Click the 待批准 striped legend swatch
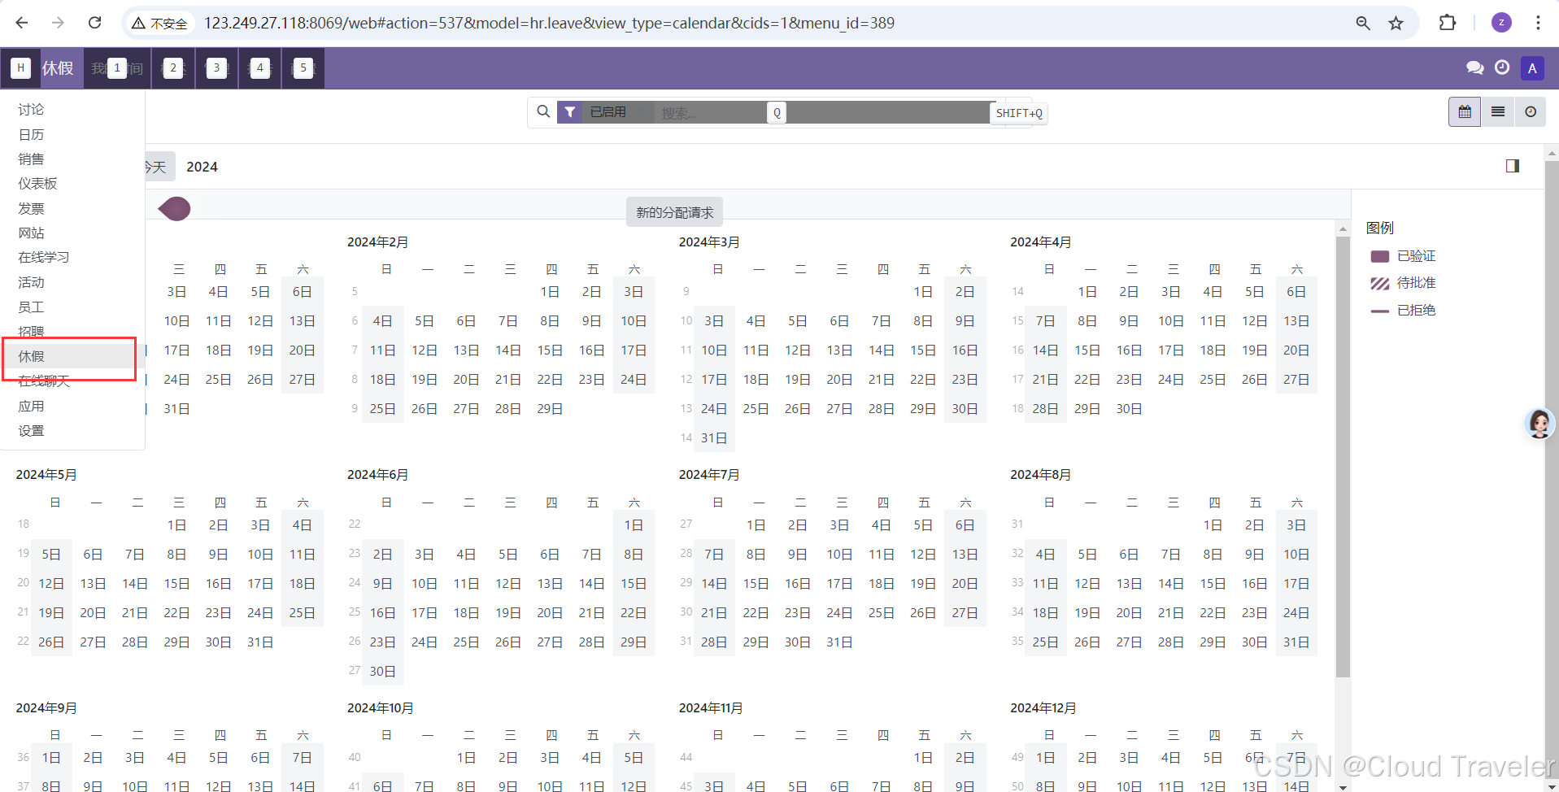 click(1380, 283)
